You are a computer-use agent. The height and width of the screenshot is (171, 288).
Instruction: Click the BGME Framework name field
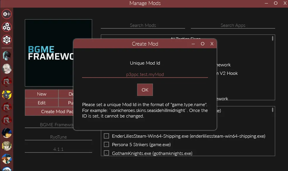(49, 125)
